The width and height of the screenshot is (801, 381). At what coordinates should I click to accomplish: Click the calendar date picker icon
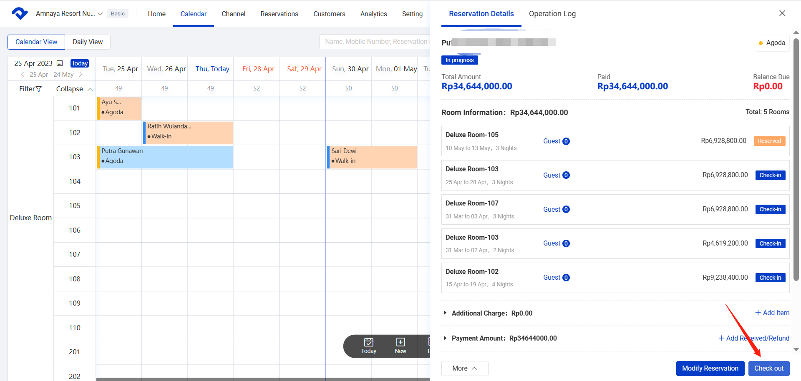click(x=60, y=63)
